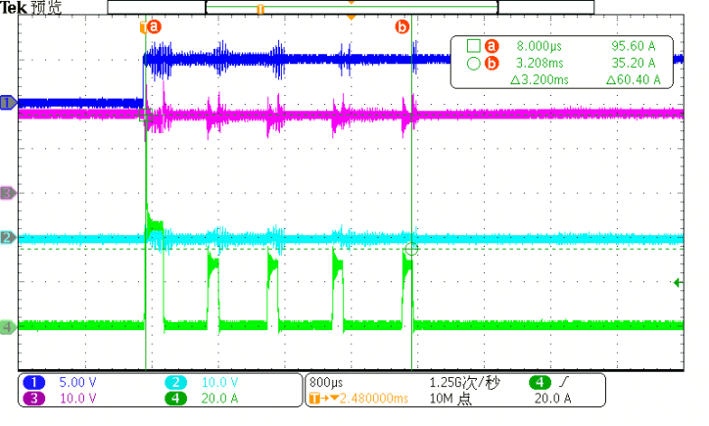The image size is (709, 426).
Task: Click the channel 4 ground marker on left edge
Action: (8, 326)
